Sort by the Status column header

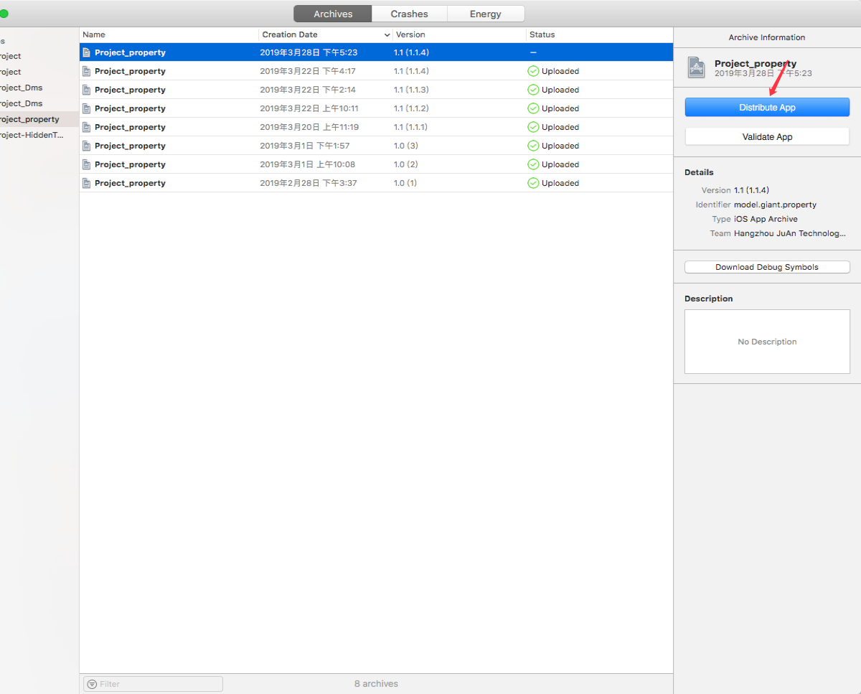pos(599,34)
